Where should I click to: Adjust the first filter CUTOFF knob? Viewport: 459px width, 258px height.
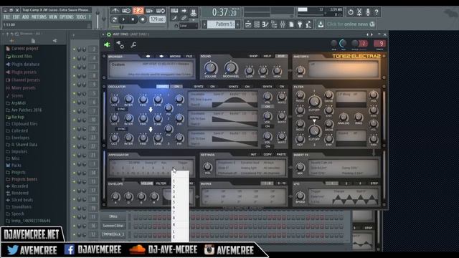314,102
